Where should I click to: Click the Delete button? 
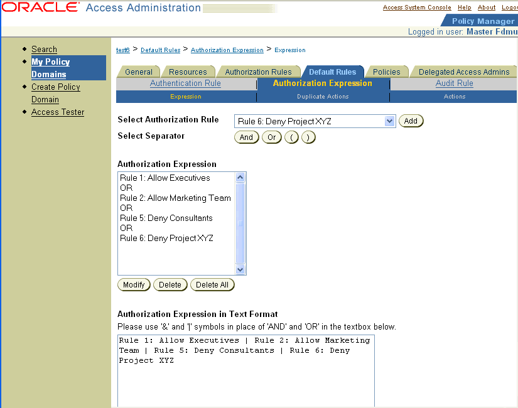170,285
